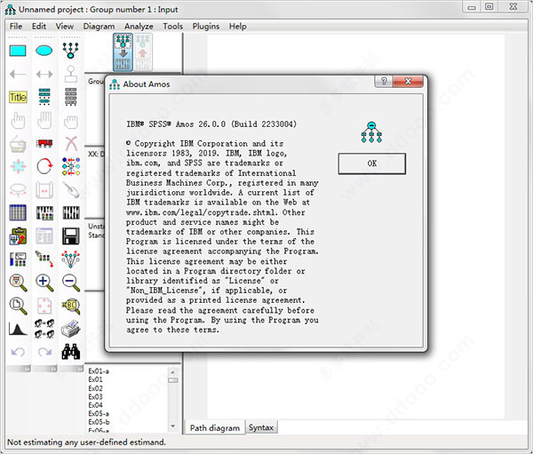
Task: Select the draw observed variable rectangle tool
Action: pos(18,51)
